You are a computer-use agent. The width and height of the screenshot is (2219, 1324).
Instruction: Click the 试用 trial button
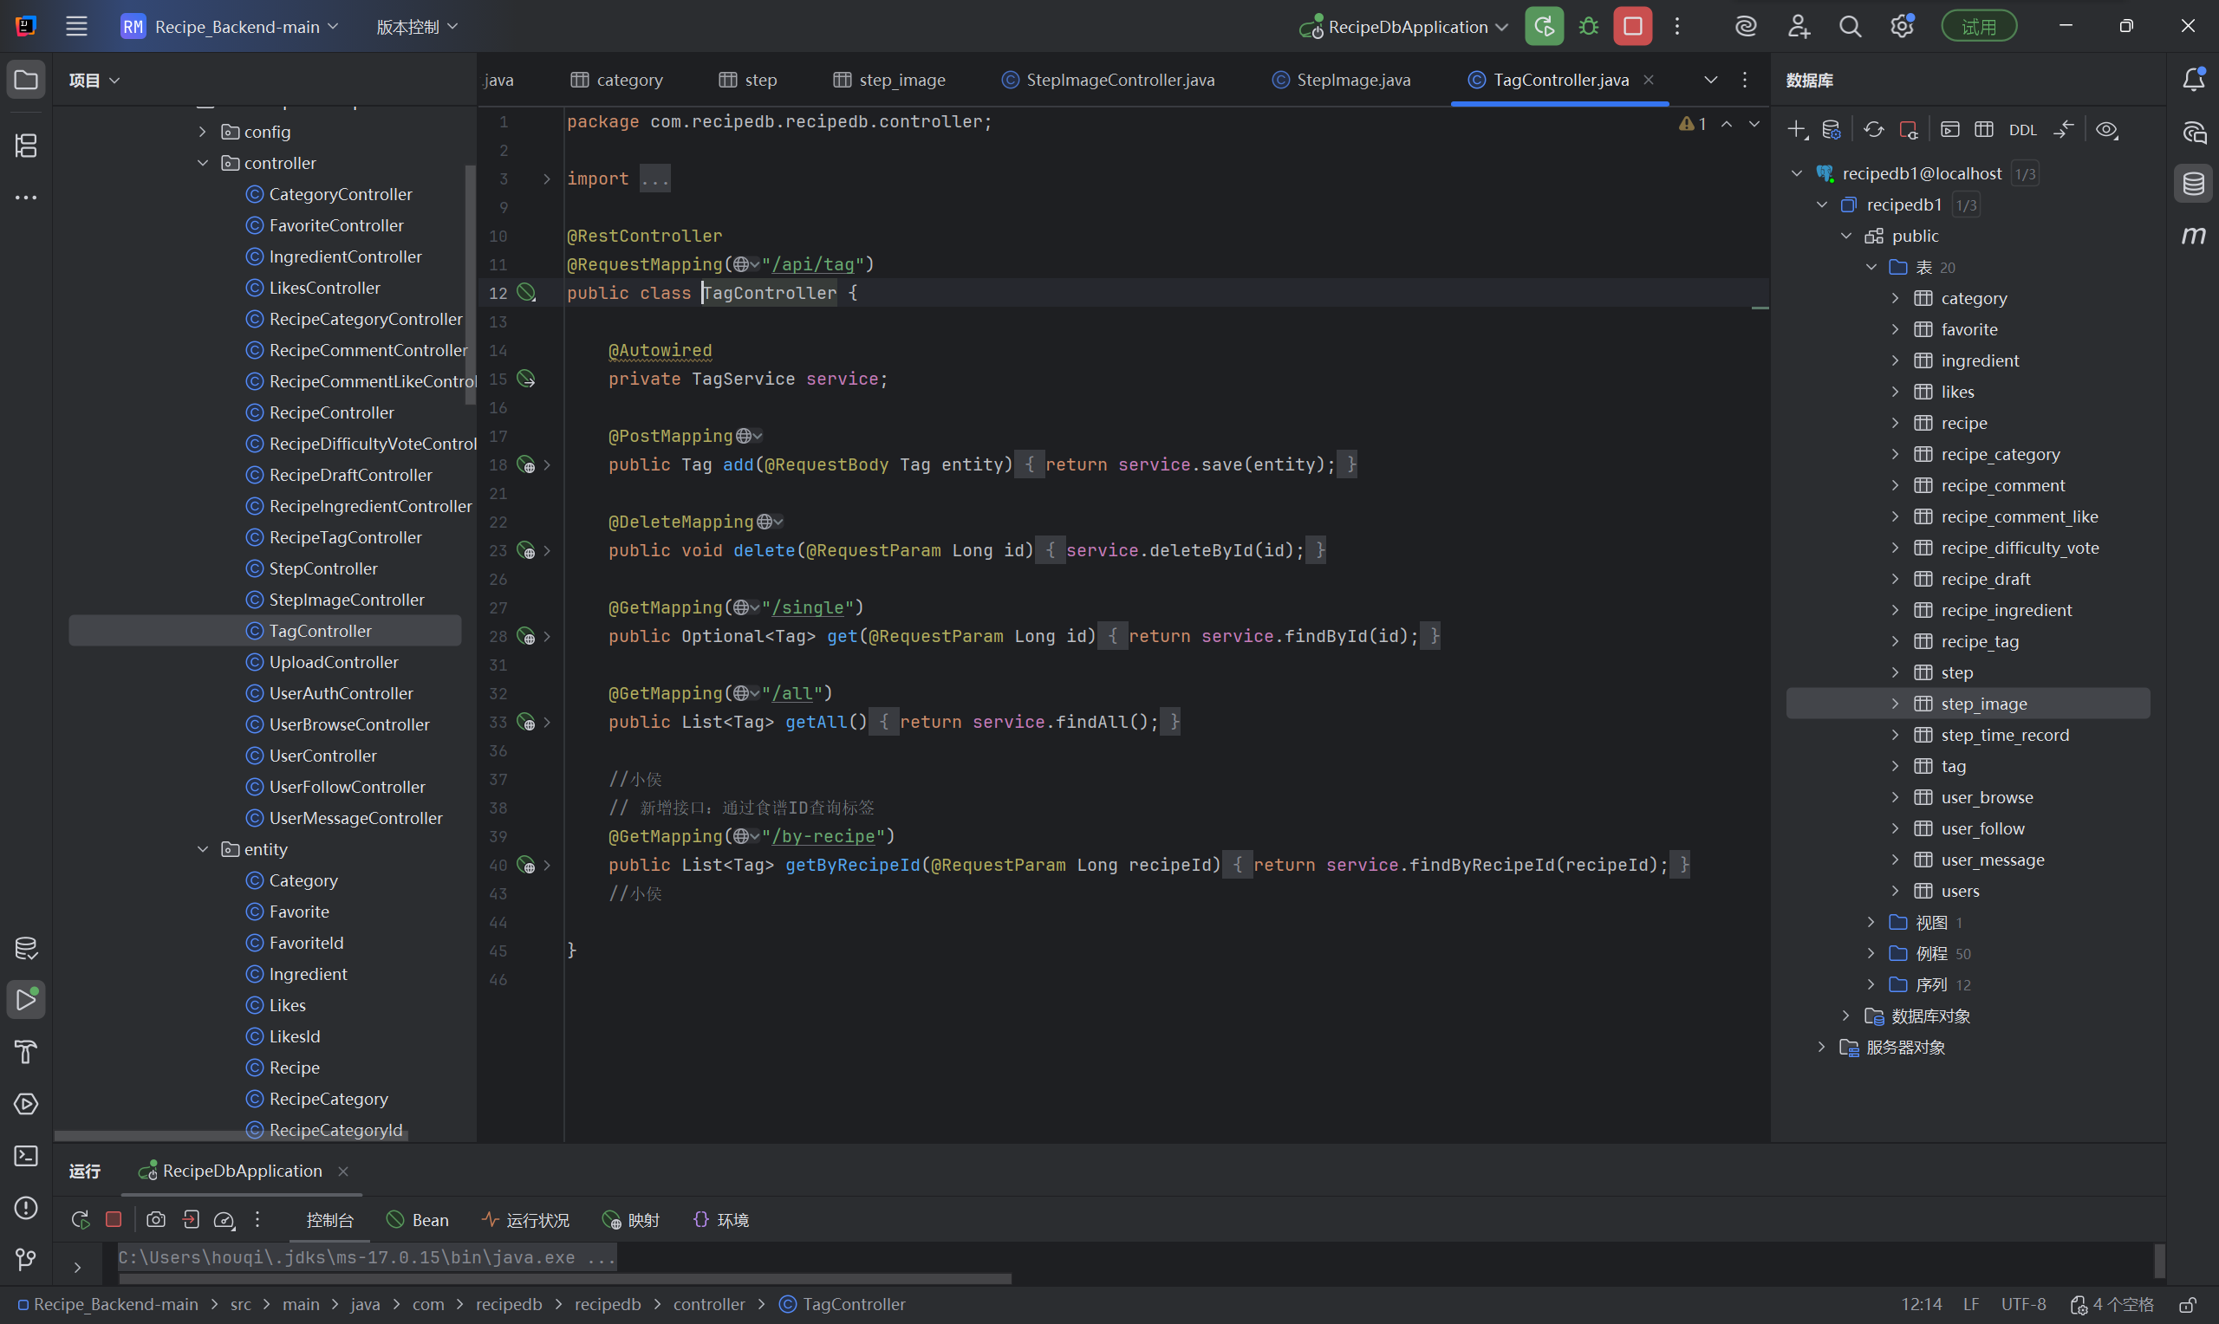1978,27
